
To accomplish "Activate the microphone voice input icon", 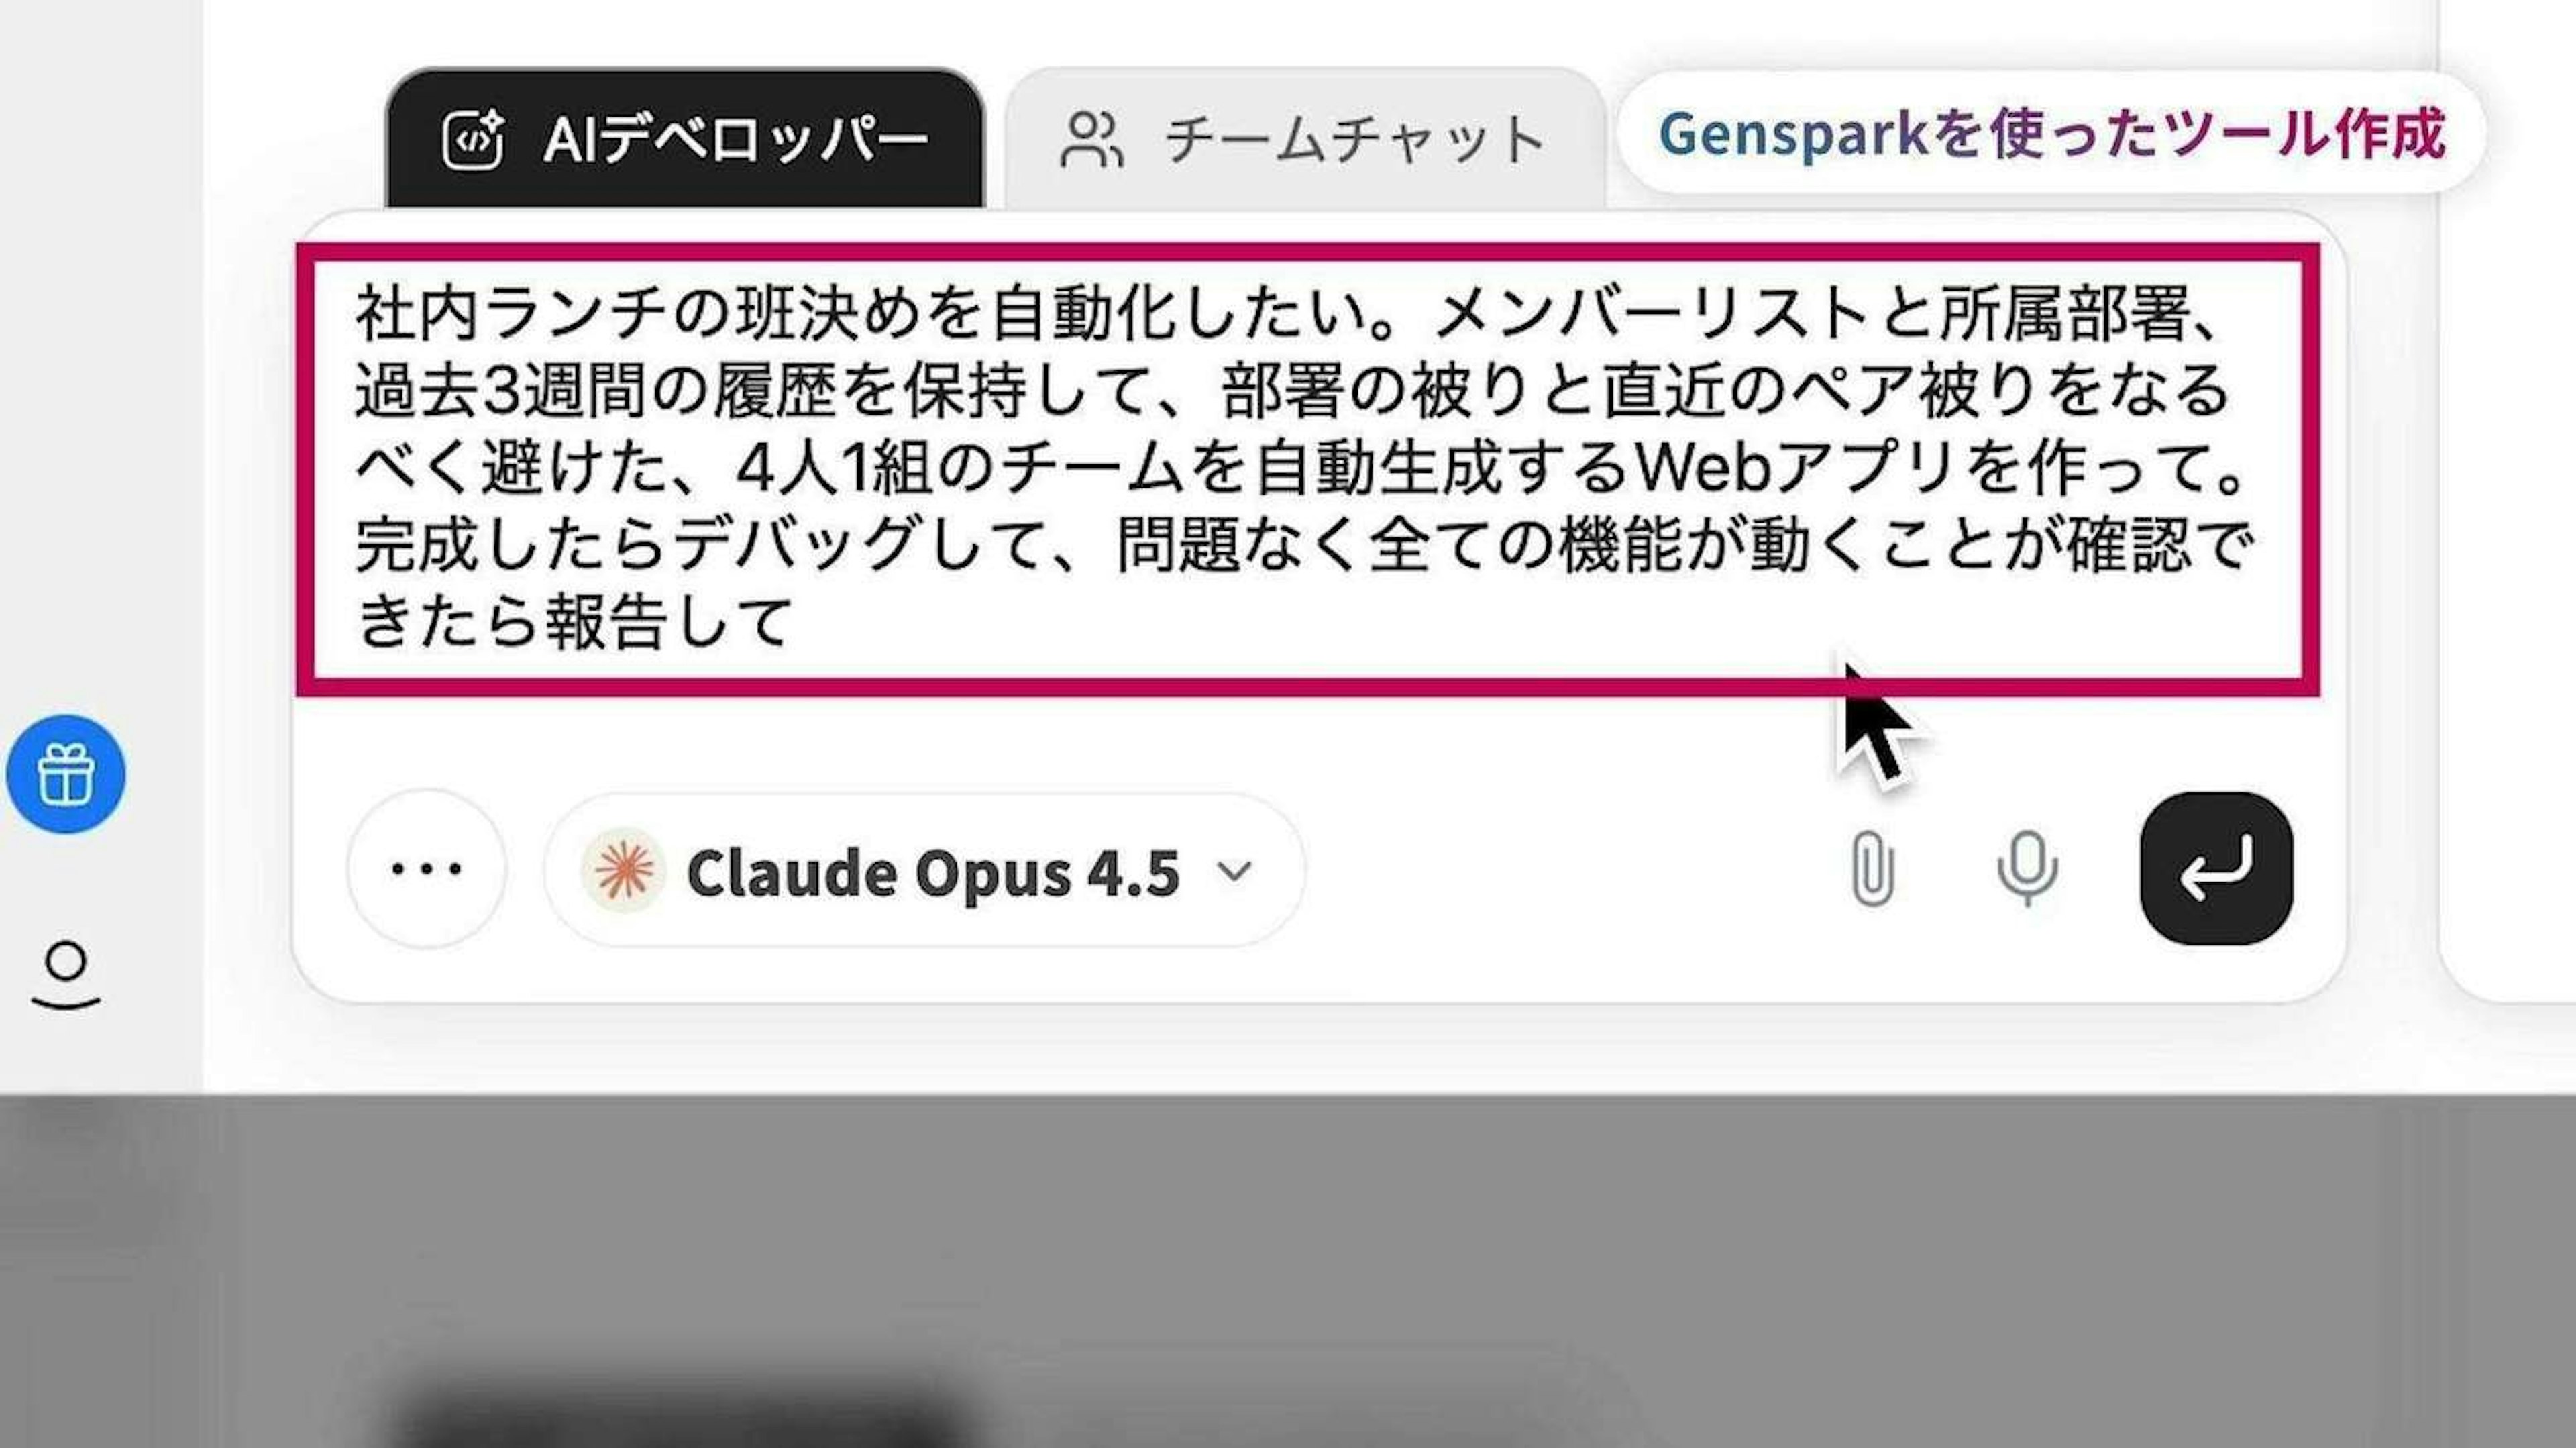I will [2027, 870].
